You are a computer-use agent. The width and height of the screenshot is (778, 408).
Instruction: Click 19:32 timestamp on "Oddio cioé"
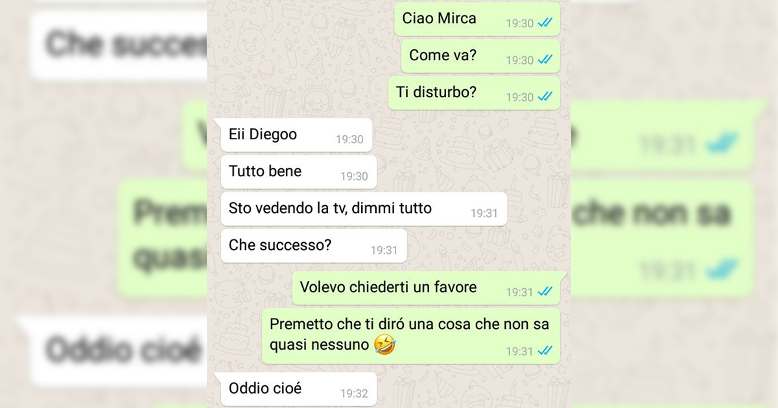pyautogui.click(x=354, y=394)
